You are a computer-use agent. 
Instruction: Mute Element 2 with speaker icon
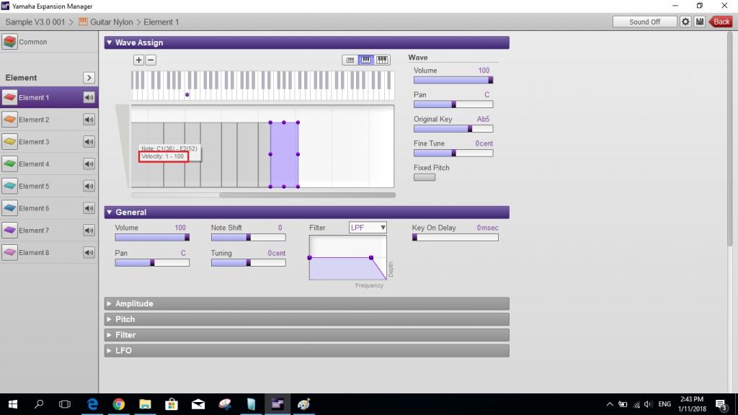89,120
